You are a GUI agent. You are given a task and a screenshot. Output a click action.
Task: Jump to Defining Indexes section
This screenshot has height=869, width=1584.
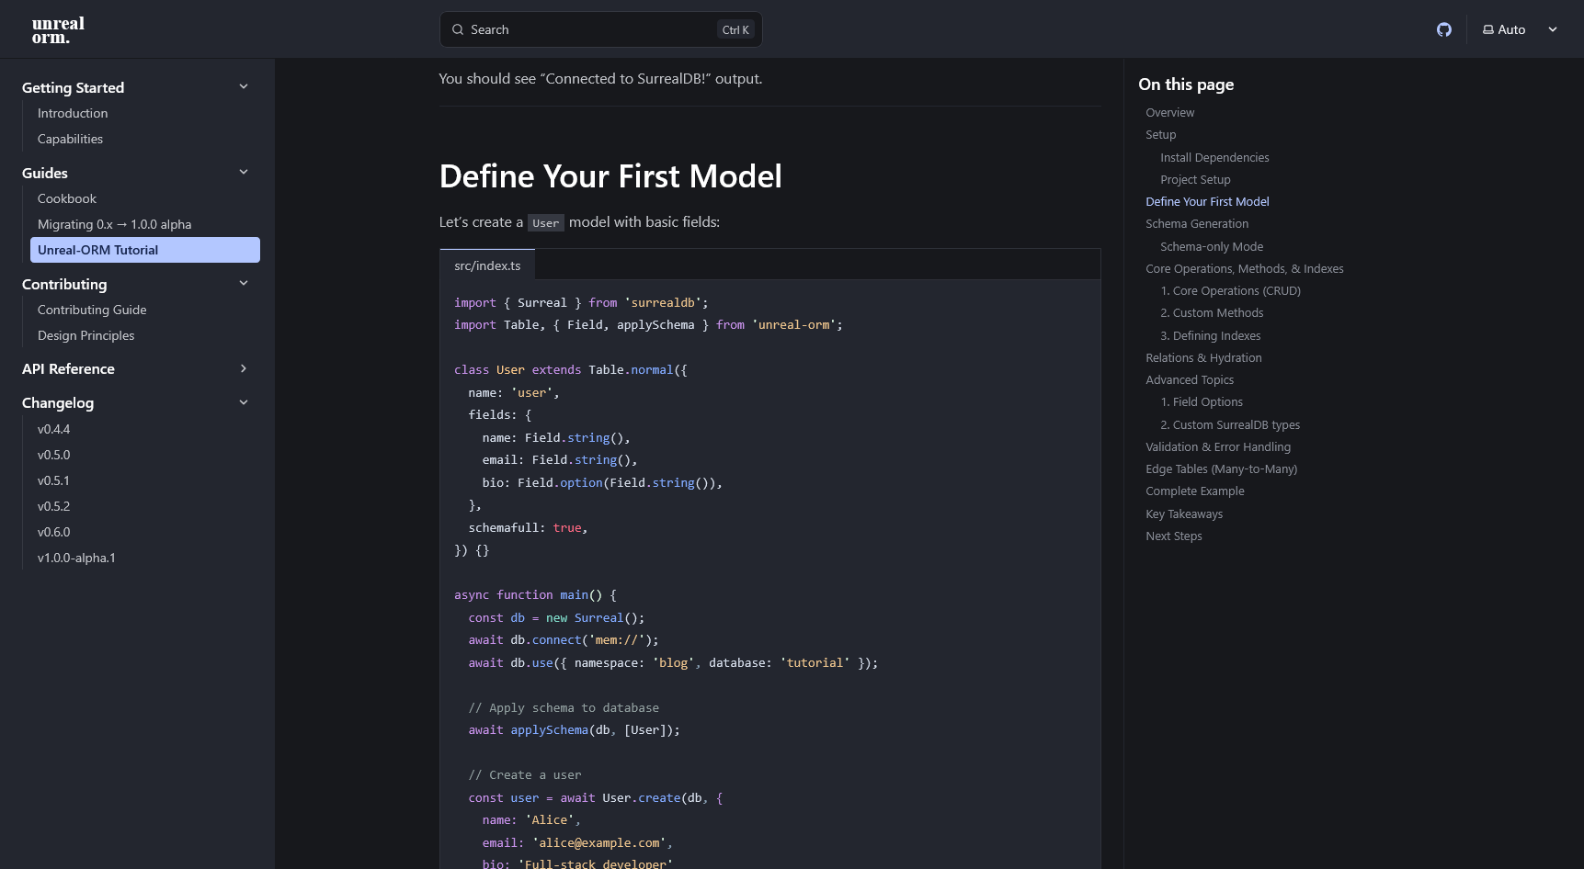[x=1210, y=336]
